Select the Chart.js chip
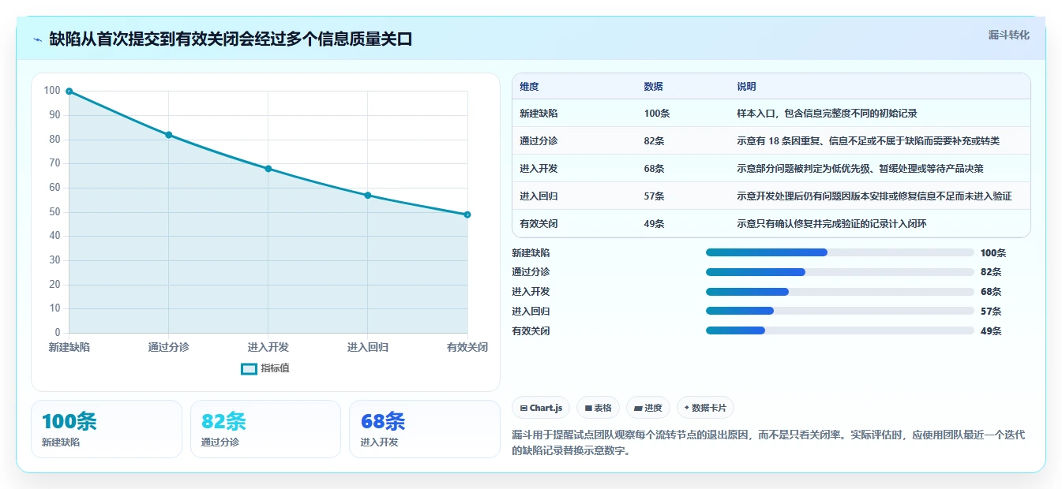Screen dimensions: 1062x489 541,408
